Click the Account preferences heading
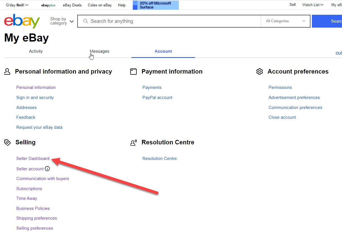This screenshot has height=238, width=342. click(298, 72)
